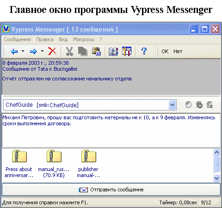Screen dimensions: 222x208
Task: Click first grayed recipient icon right of combo box
Action: [189, 105]
